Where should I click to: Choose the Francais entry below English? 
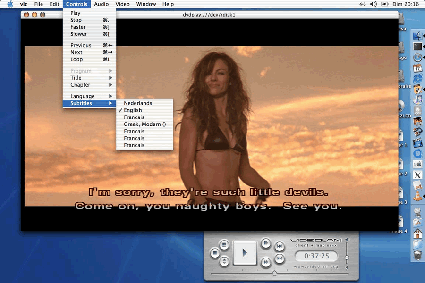[145, 117]
